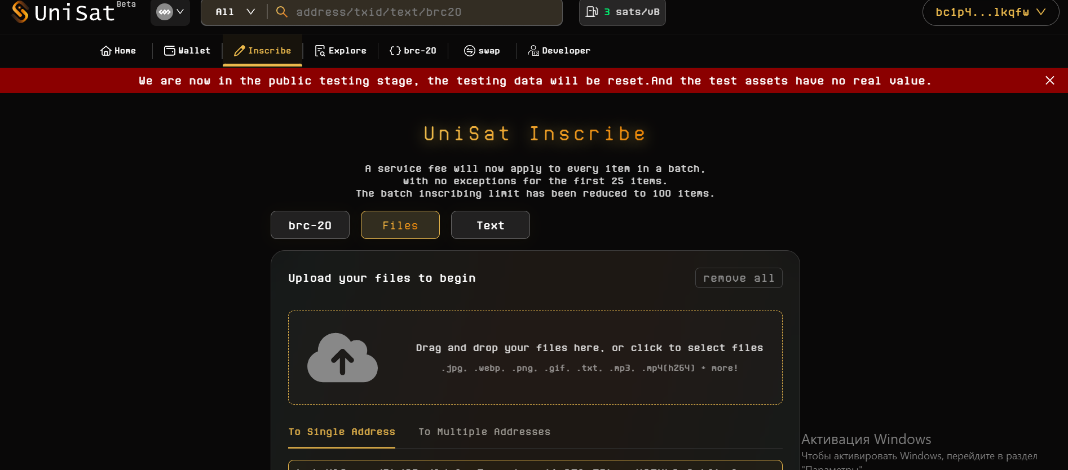Open the Wallet menu item

(187, 51)
